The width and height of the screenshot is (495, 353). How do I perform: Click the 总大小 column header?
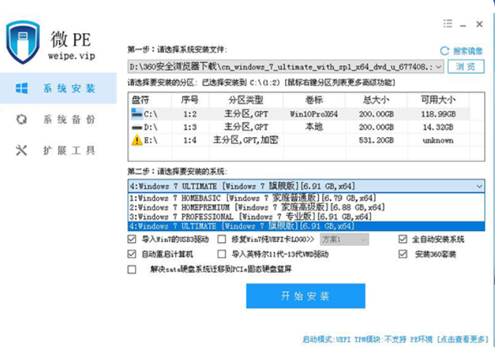click(x=377, y=100)
